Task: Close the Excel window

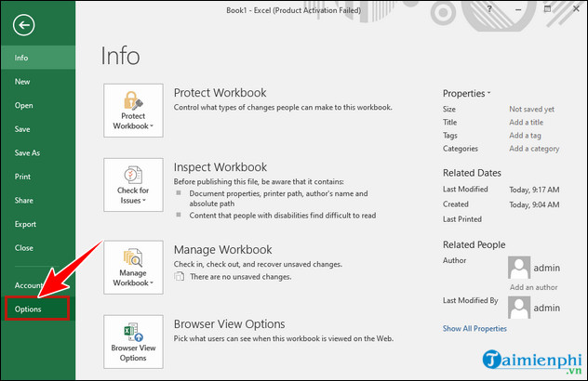Action: [577, 8]
